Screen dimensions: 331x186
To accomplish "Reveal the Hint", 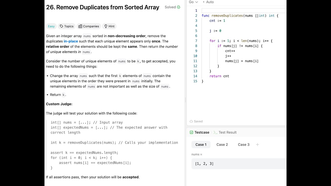I will 109,26.
